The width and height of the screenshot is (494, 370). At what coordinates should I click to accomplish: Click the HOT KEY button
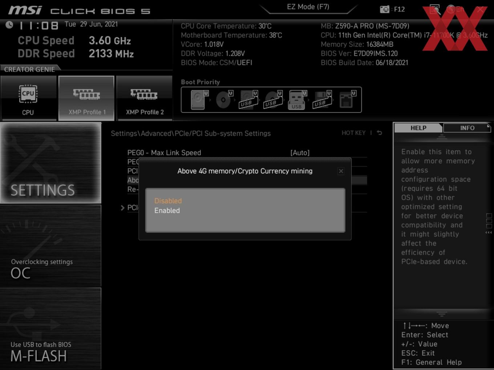click(353, 133)
